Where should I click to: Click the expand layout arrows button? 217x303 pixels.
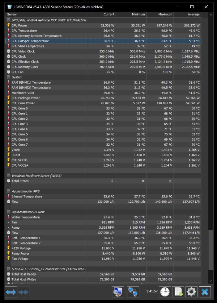[x=11, y=292]
